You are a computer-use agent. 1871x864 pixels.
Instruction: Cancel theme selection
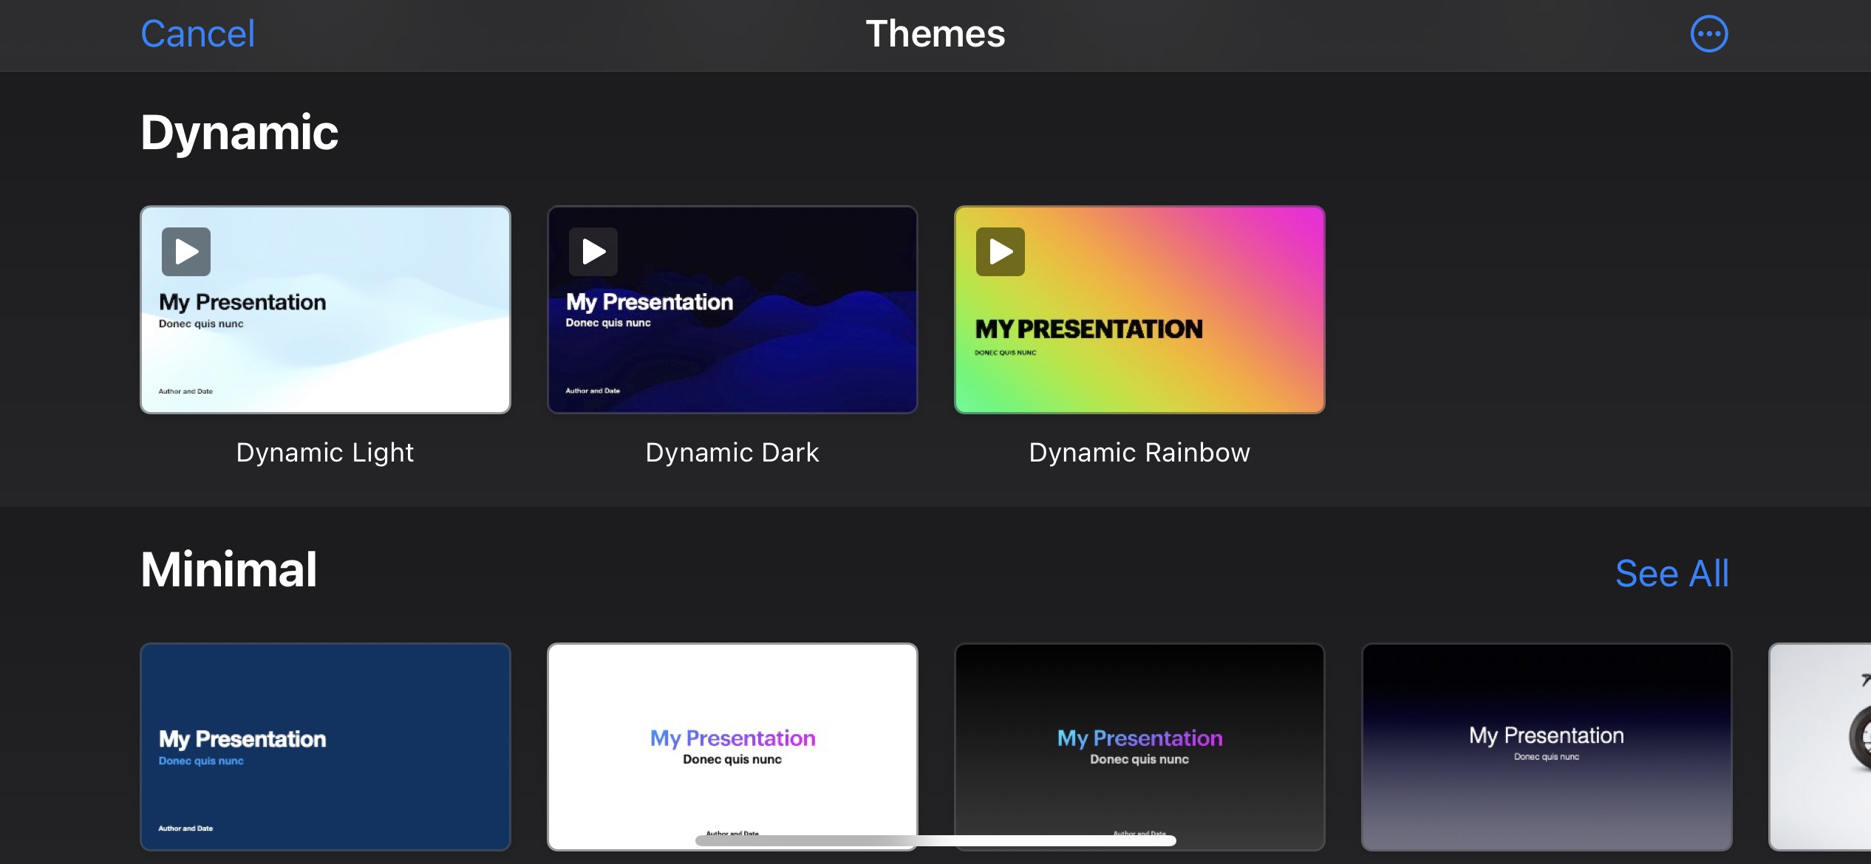point(198,34)
